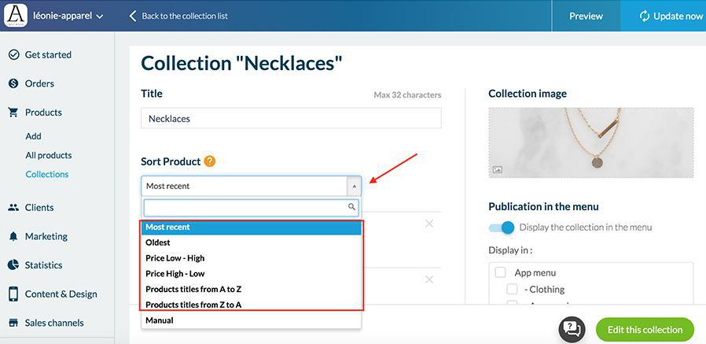Click the Preview button in header
Viewport: 706px width, 344px height.
tap(586, 16)
